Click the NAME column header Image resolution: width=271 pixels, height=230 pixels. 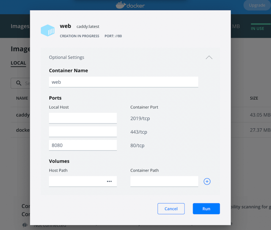pos(22,98)
